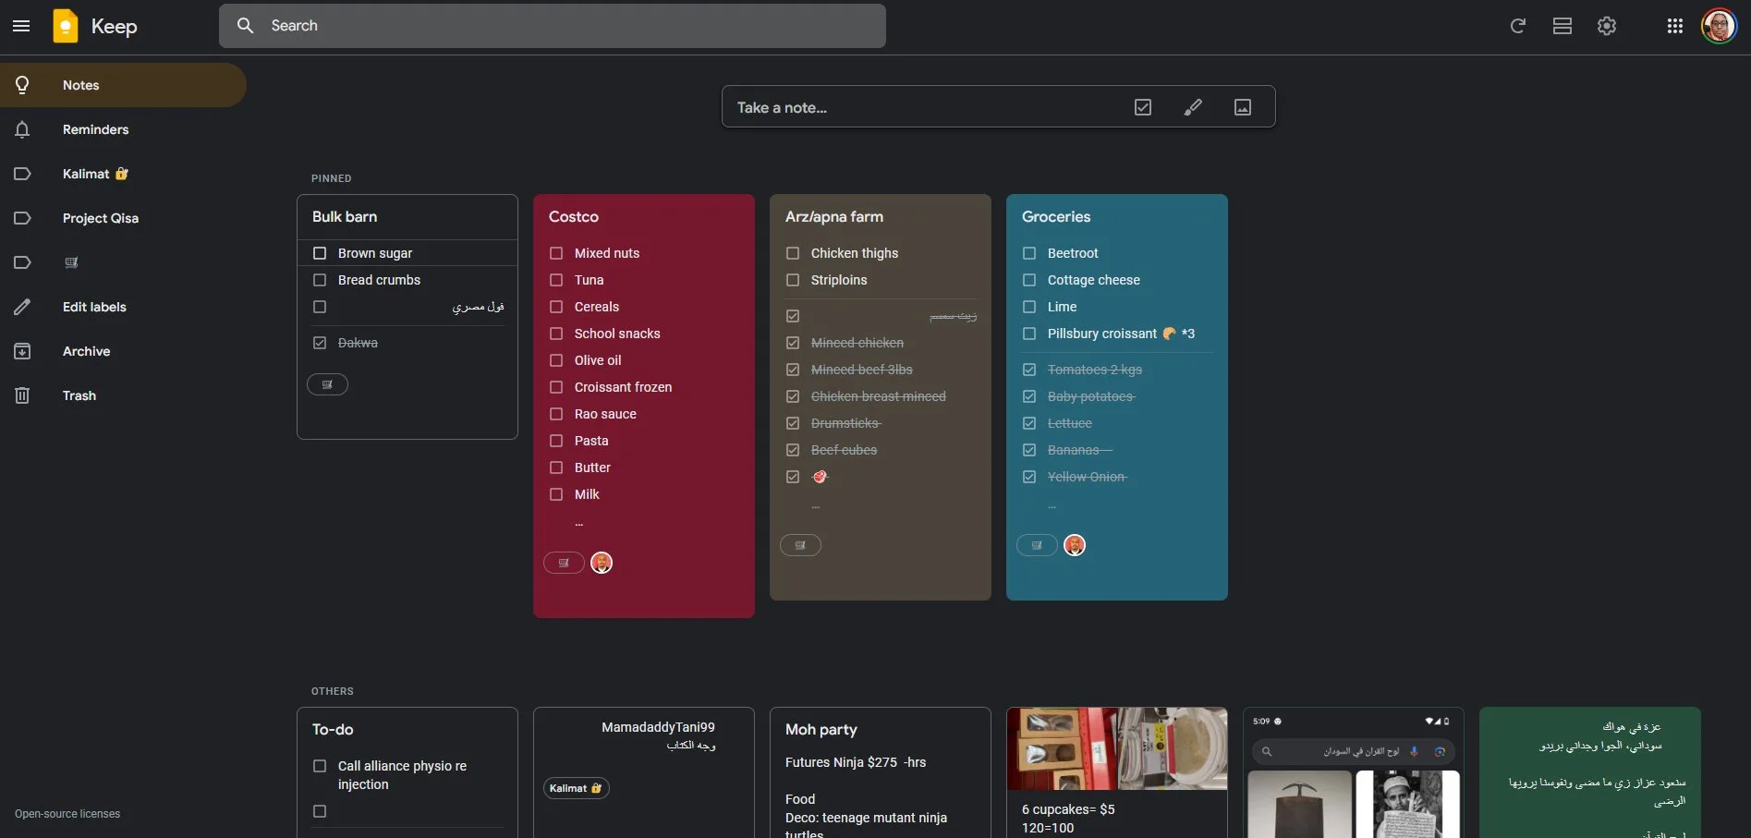1751x838 pixels.
Task: Click the Reminders bell icon
Action: pyautogui.click(x=22, y=129)
